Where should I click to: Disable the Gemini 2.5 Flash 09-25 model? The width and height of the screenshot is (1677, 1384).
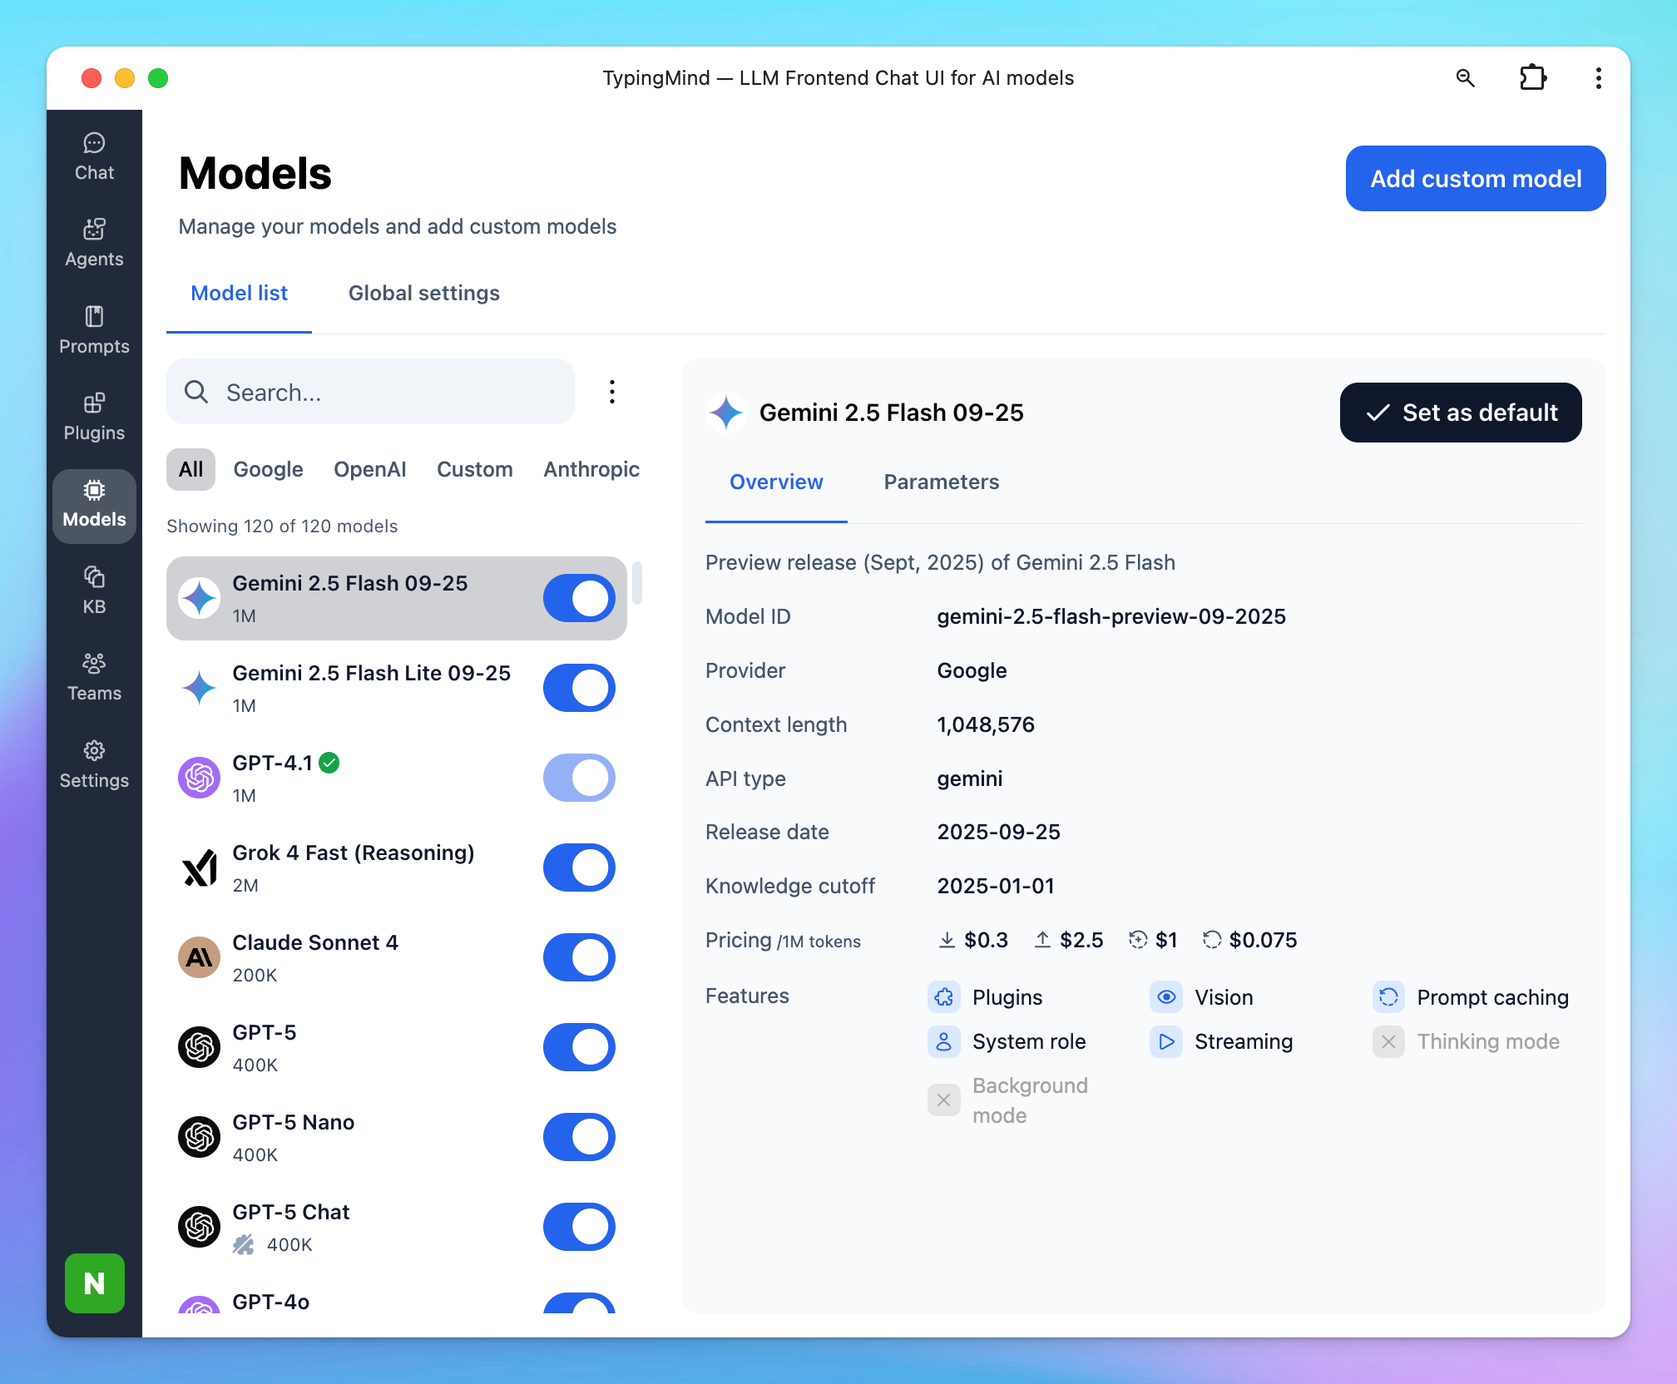579,598
